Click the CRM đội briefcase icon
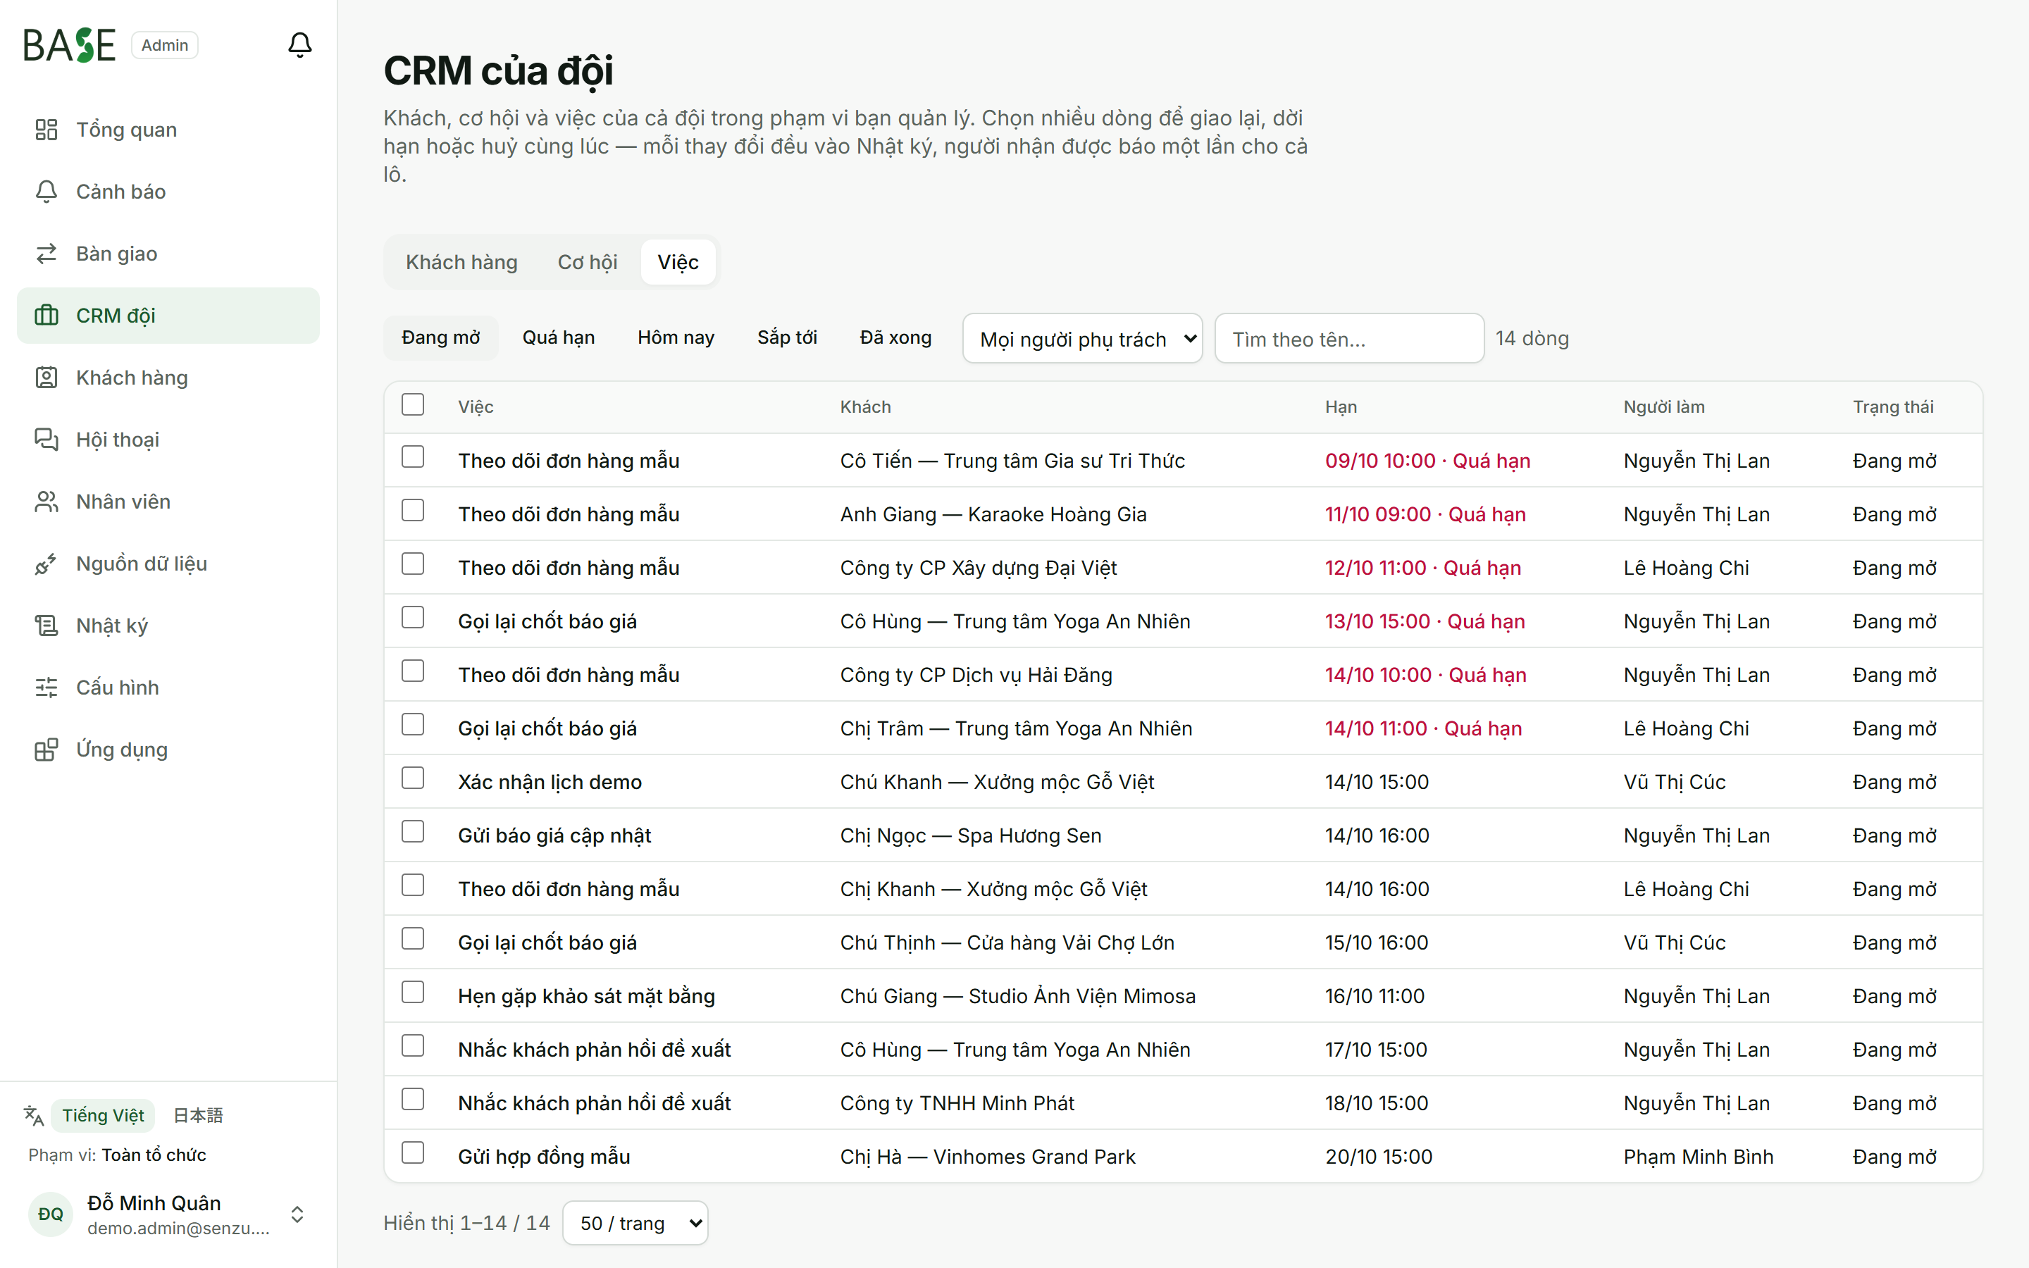Image resolution: width=2029 pixels, height=1268 pixels. pyautogui.click(x=46, y=316)
